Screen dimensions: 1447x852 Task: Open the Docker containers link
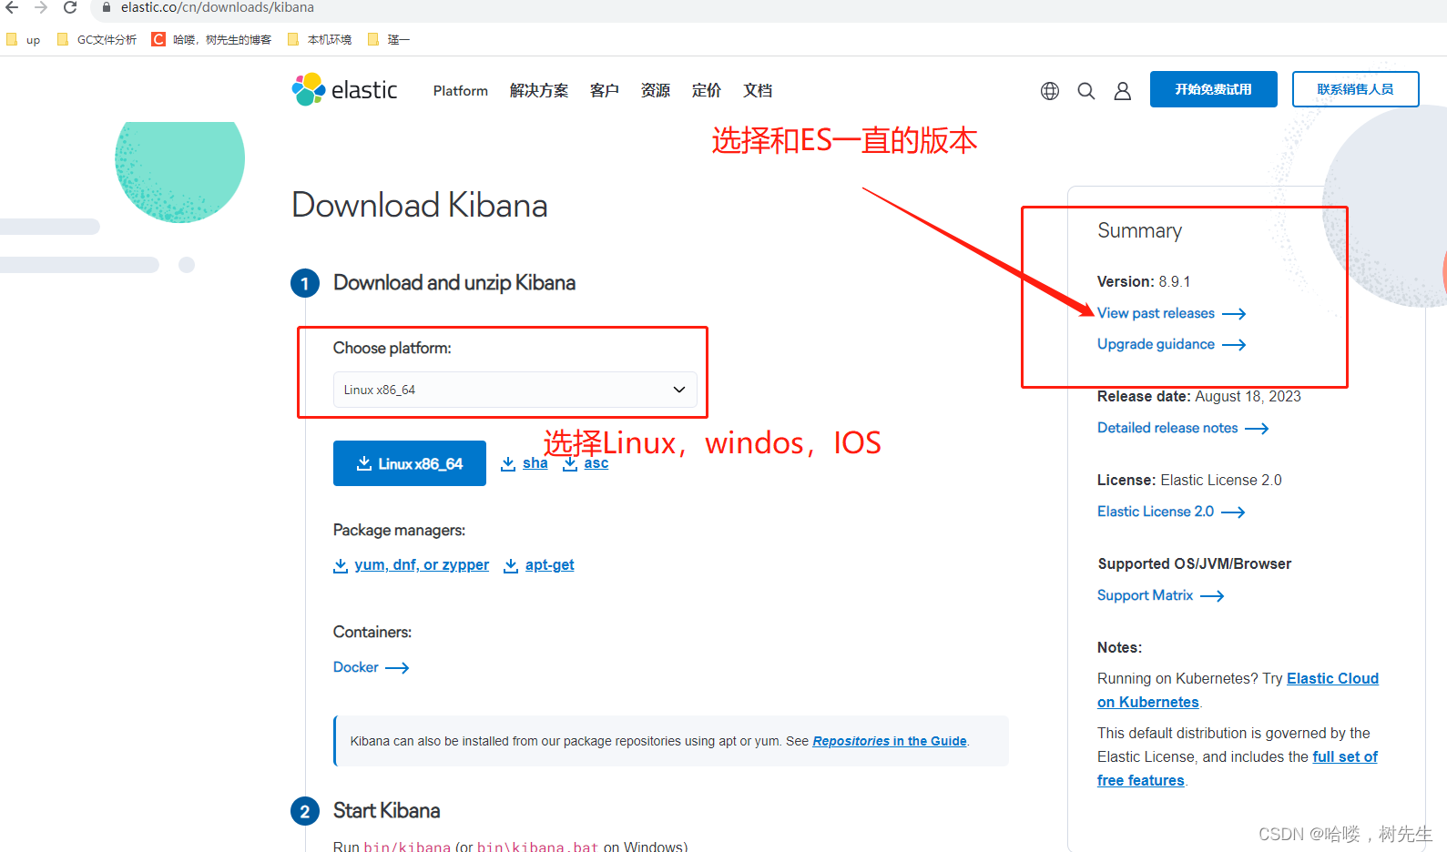pyautogui.click(x=356, y=667)
